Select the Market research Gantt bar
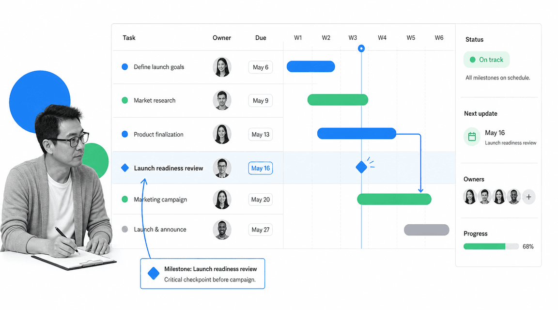The image size is (558, 310). point(338,100)
